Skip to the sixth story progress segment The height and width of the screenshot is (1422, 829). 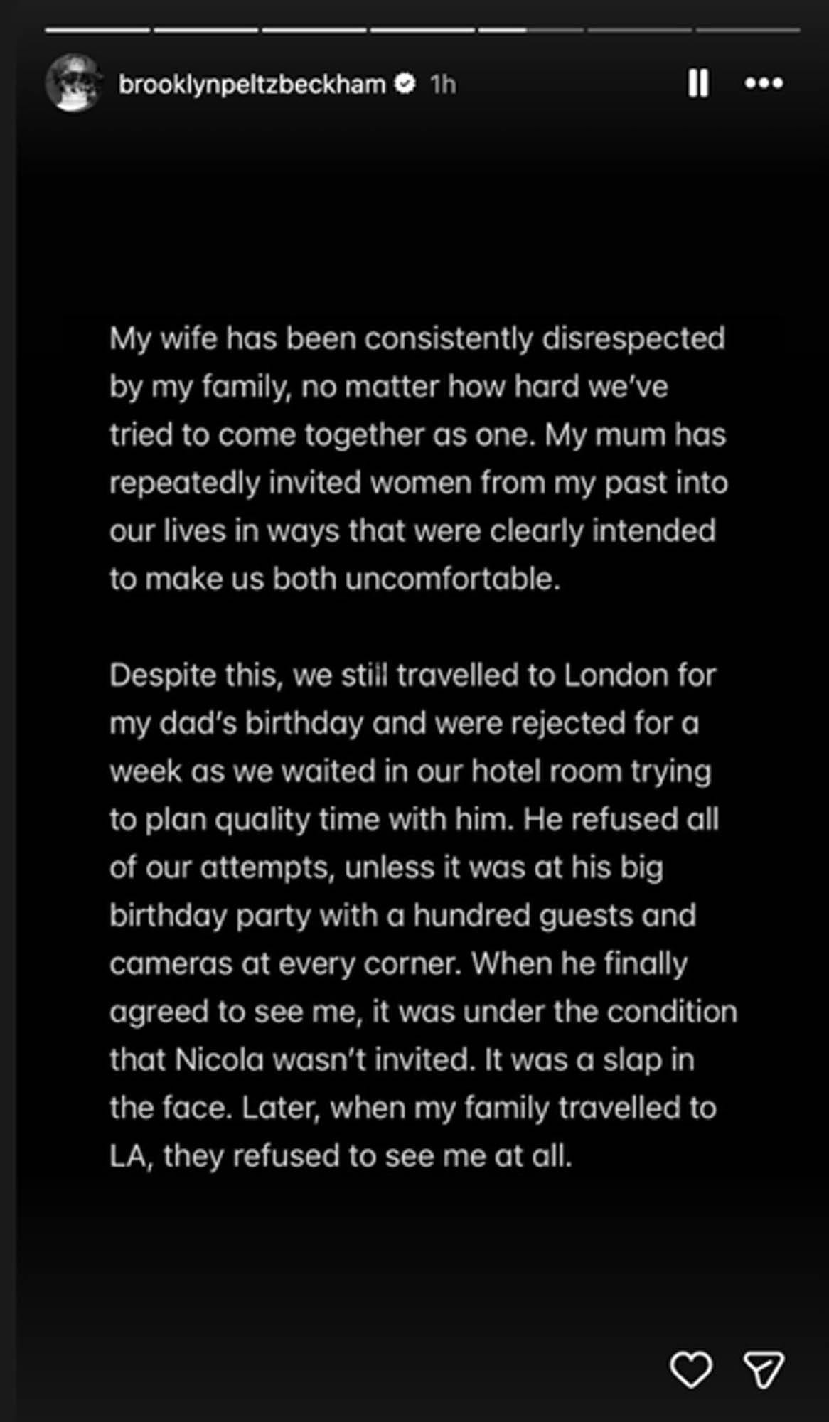click(639, 30)
